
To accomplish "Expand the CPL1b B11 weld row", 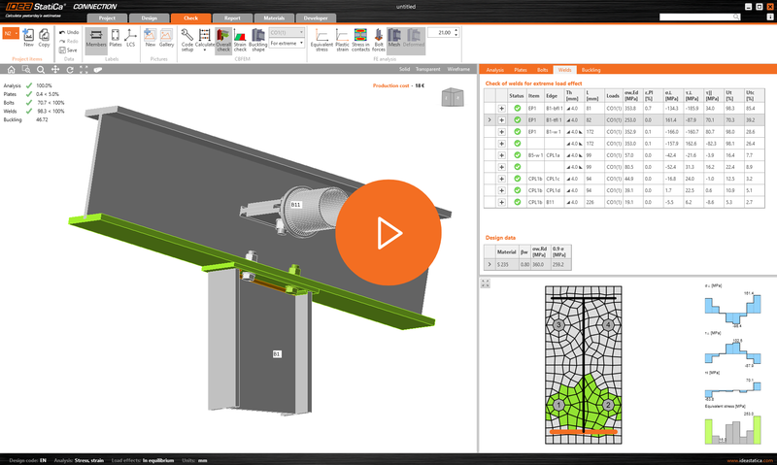I will [502, 202].
